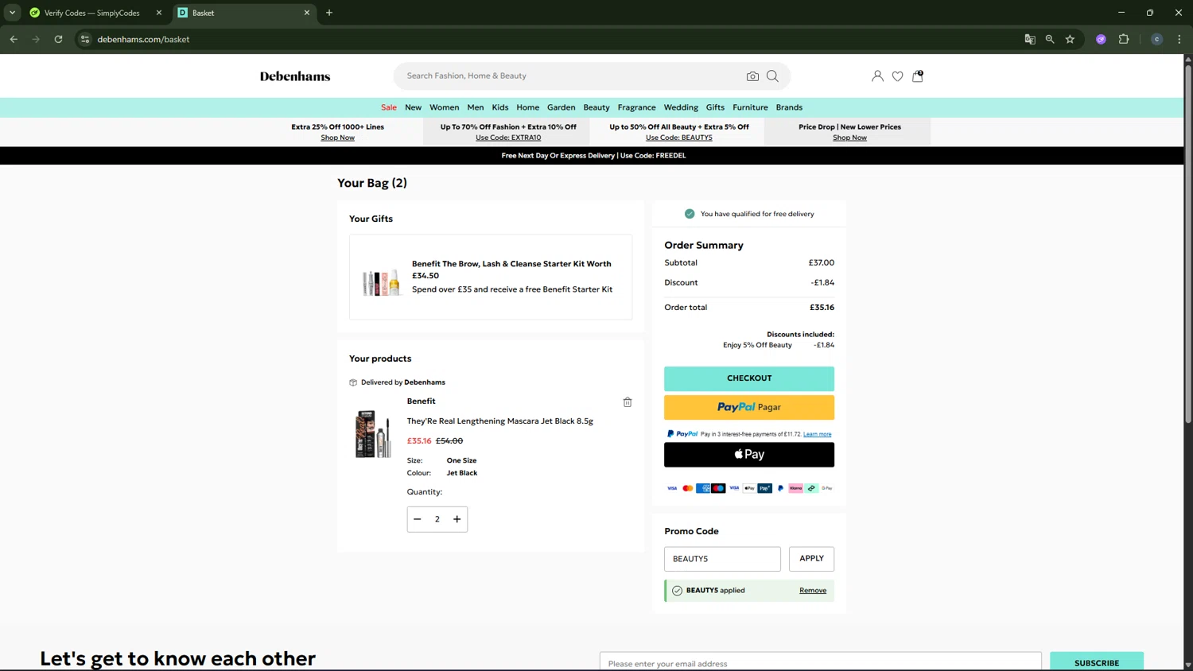Viewport: 1193px width, 671px height.
Task: Open the Women category menu
Action: pyautogui.click(x=445, y=107)
